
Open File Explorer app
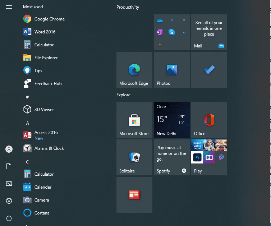click(41, 58)
